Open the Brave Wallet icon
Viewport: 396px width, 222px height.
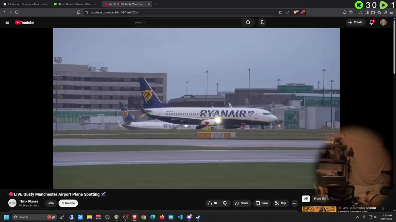373,12
